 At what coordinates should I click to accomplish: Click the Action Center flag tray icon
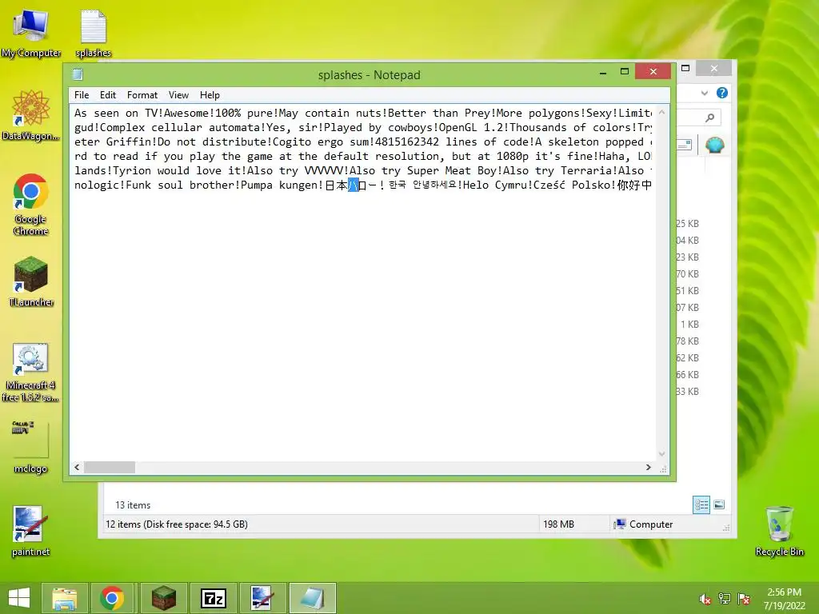(744, 600)
